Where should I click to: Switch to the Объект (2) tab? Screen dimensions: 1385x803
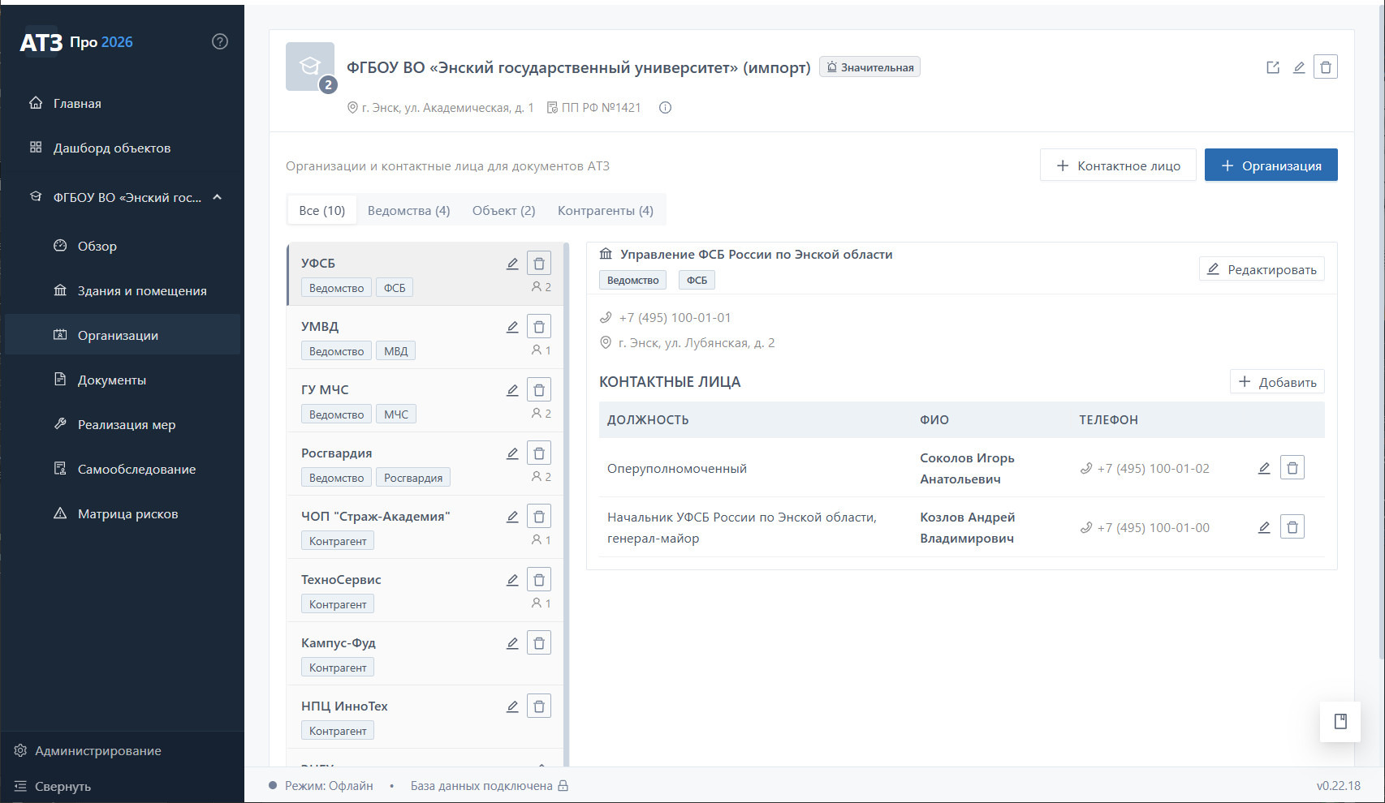tap(504, 211)
